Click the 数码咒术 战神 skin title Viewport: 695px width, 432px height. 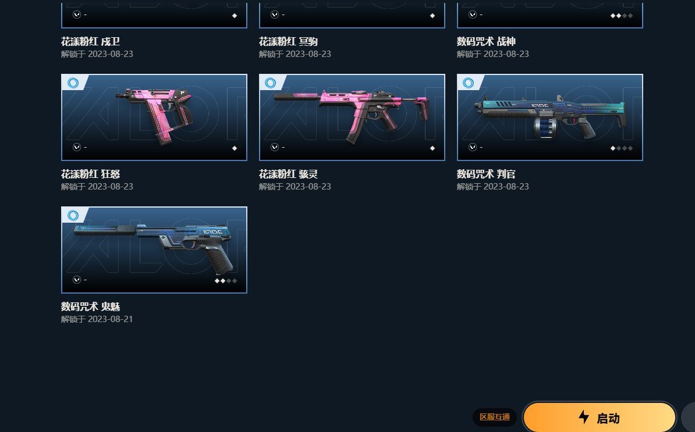click(486, 41)
